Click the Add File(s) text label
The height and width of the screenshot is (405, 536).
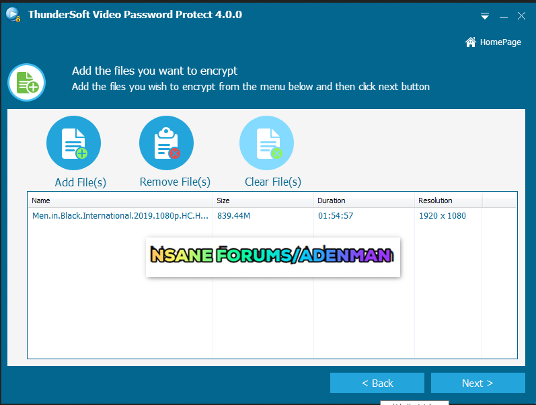click(x=81, y=182)
